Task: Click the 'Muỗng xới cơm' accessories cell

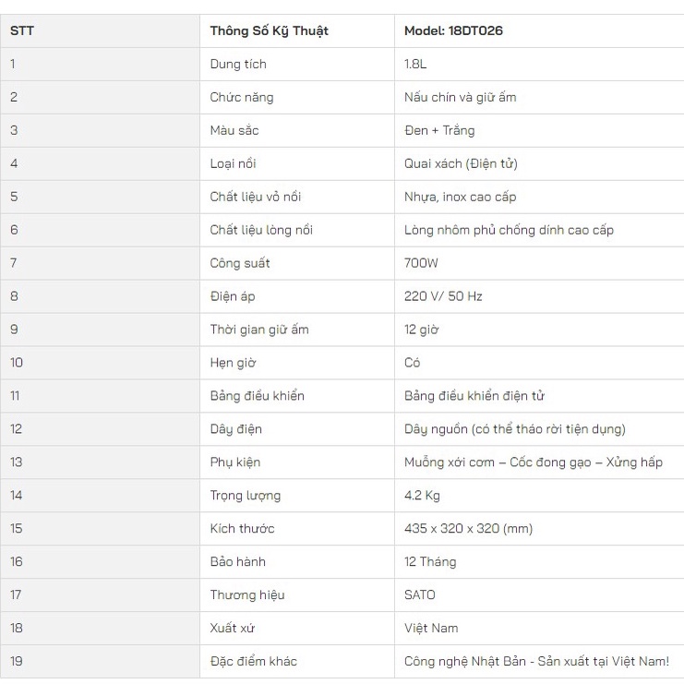Action: [x=534, y=462]
